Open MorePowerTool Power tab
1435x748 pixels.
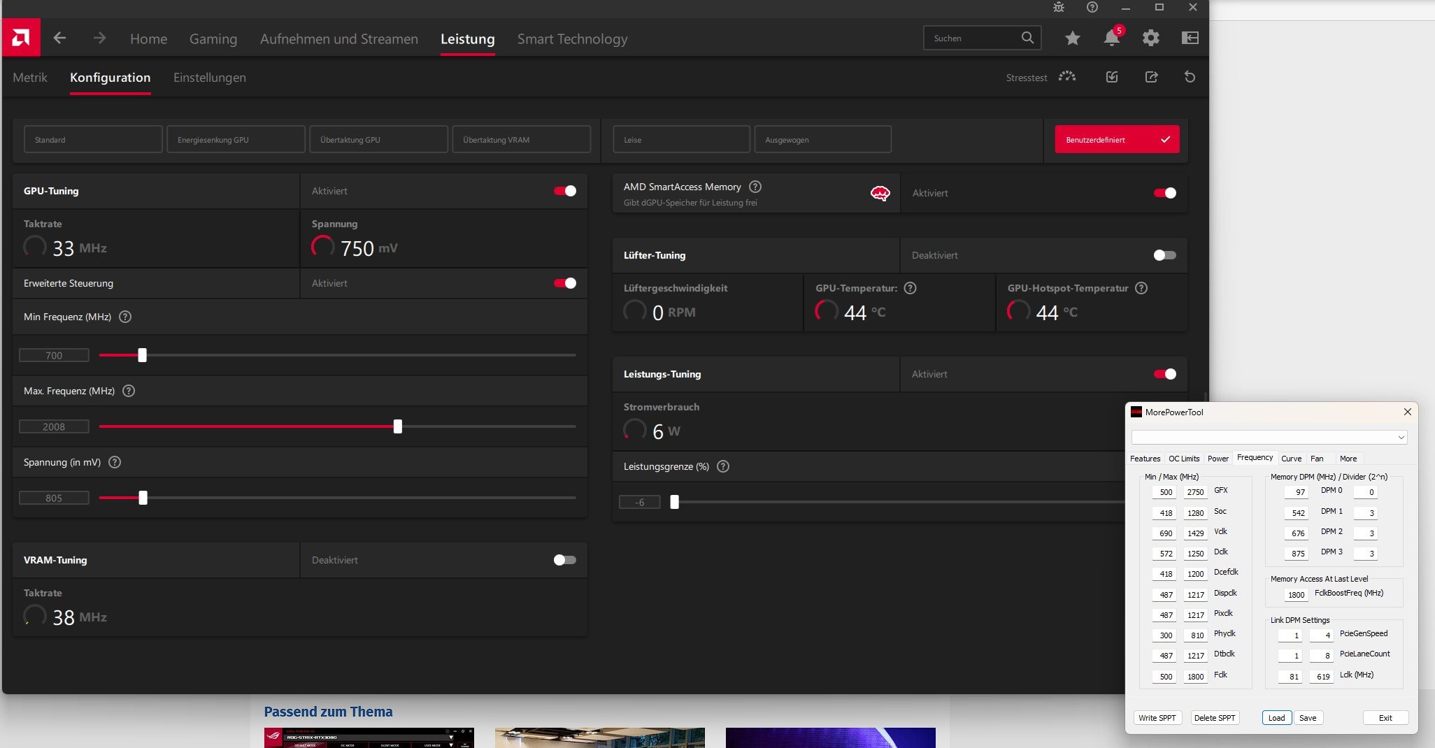pos(1218,459)
